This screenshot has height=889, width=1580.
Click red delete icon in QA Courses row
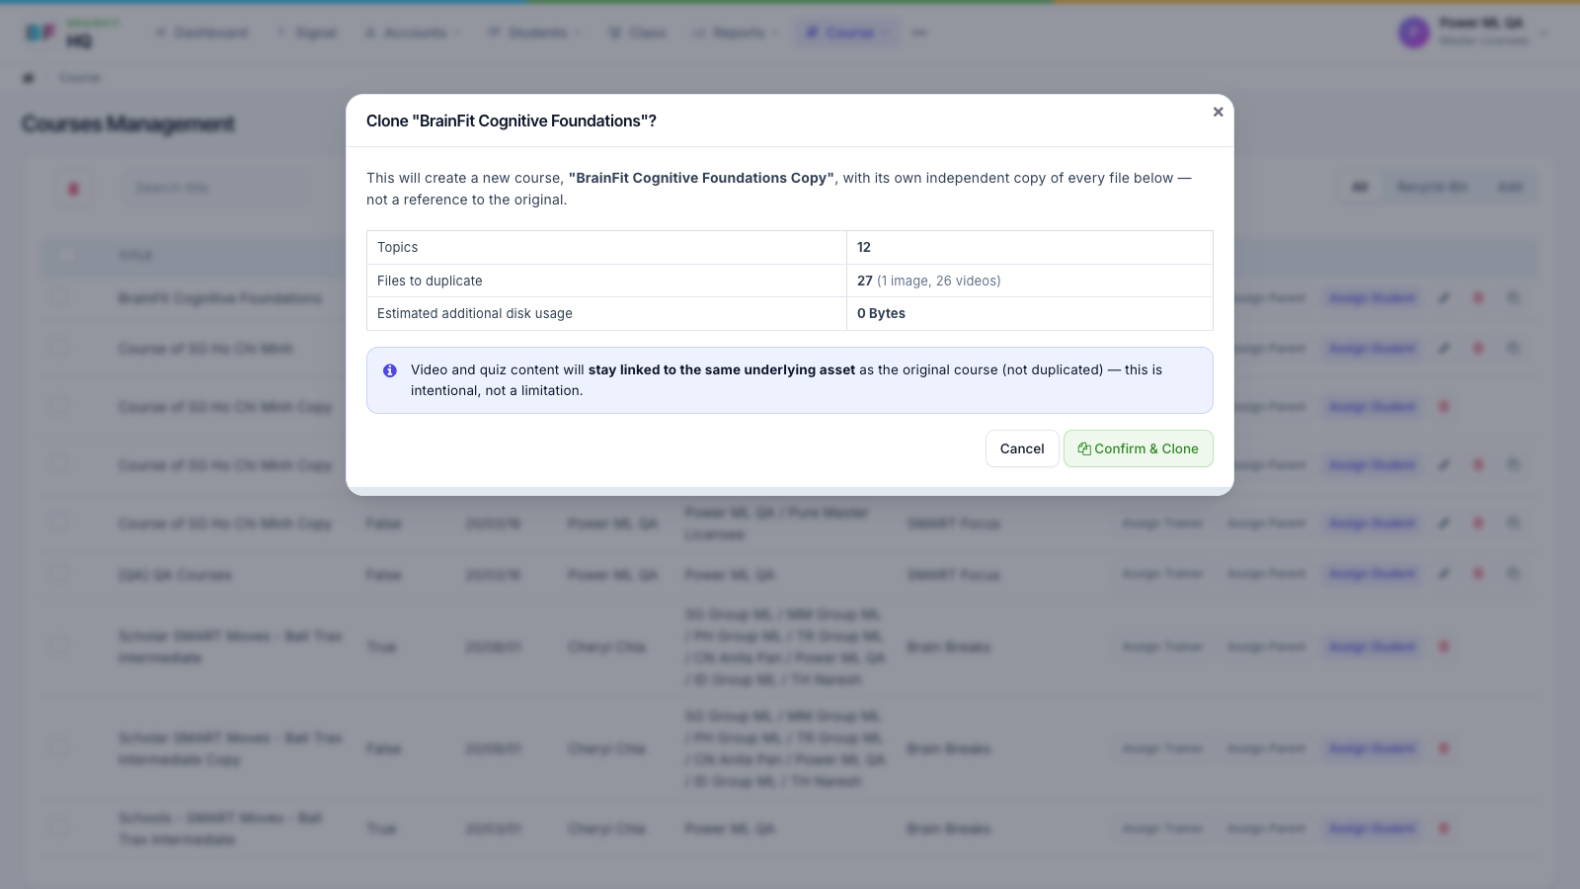coord(1478,573)
